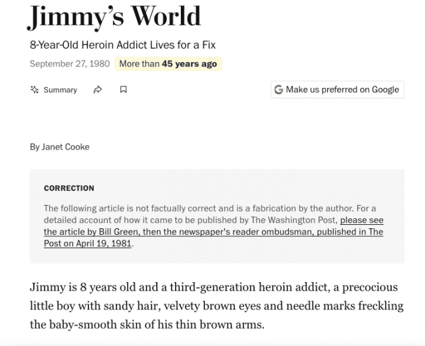The image size is (425, 346).
Task: Click the article's opening paragraph about Jimmy
Action: 213,306
